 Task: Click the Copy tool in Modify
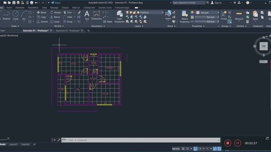41,17
